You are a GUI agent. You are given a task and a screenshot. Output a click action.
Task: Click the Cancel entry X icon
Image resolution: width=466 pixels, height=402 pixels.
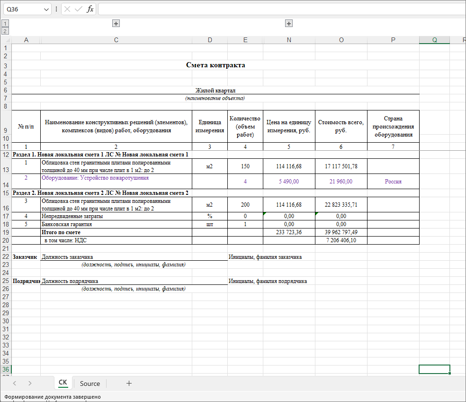68,9
